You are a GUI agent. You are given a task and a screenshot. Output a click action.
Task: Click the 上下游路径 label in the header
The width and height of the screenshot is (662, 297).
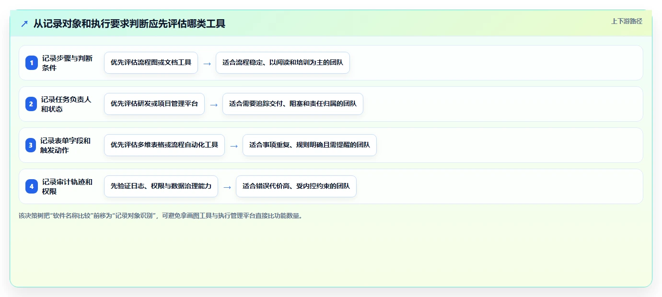[627, 21]
